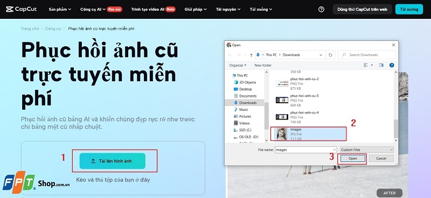Open the Organize menu
The height and width of the screenshot is (198, 431).
tap(238, 65)
